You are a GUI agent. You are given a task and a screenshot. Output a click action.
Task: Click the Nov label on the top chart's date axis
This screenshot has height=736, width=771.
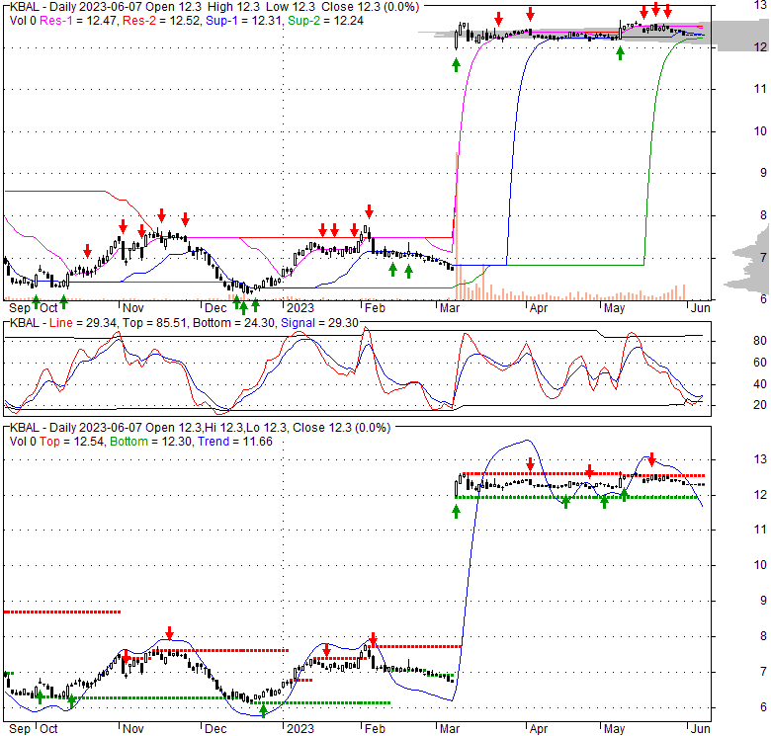133,308
